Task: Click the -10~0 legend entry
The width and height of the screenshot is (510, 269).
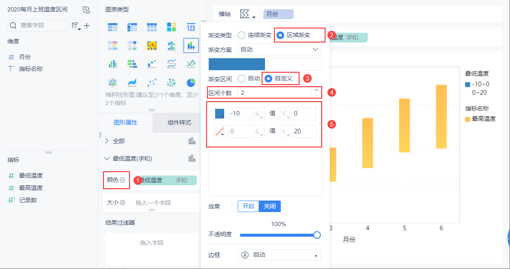Action: (x=478, y=85)
